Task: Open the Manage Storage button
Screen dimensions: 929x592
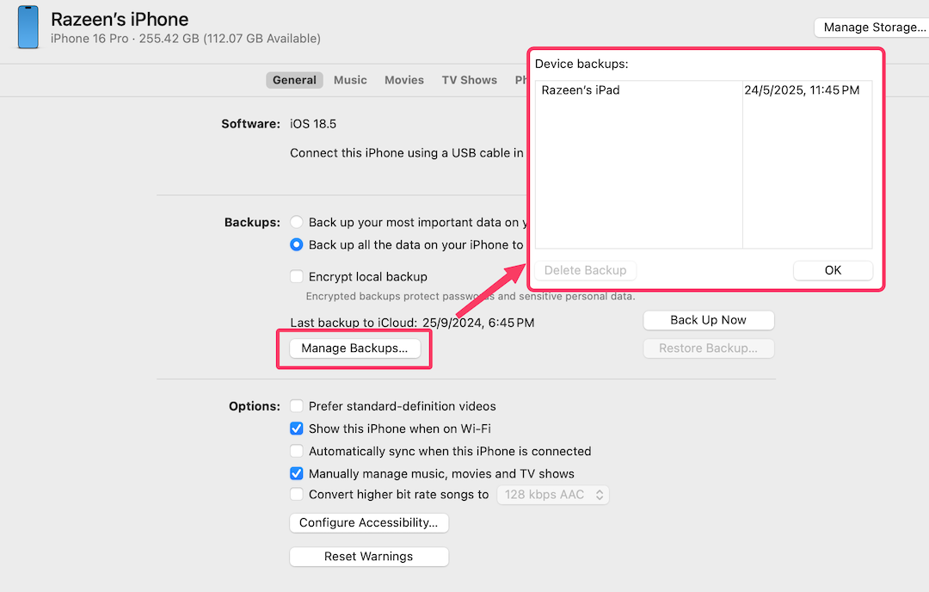Action: click(x=871, y=28)
